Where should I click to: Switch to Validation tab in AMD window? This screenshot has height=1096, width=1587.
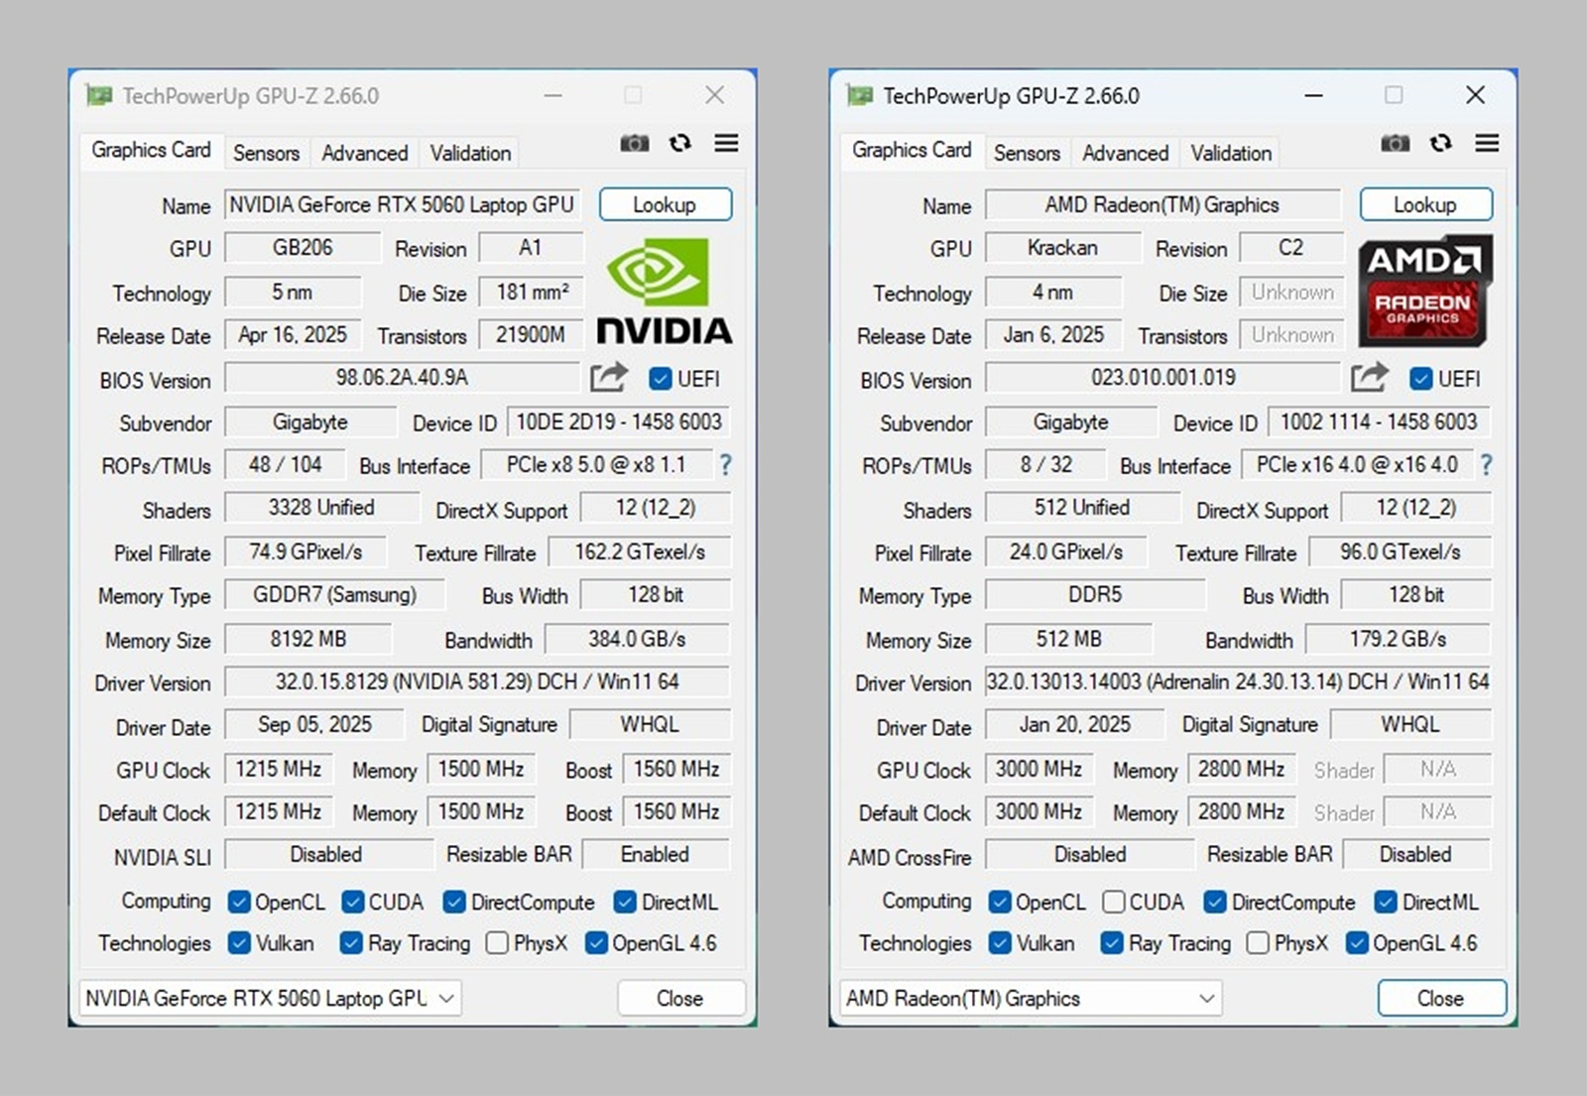click(x=1231, y=153)
